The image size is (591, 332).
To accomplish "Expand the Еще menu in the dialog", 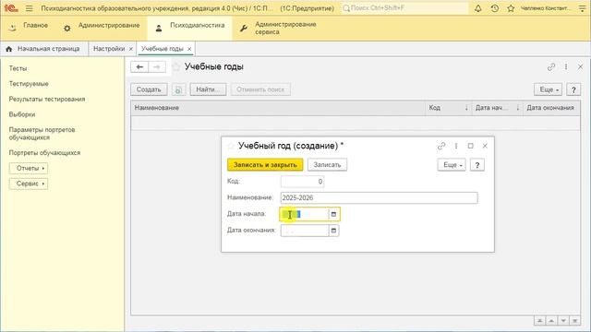I will 452,165.
